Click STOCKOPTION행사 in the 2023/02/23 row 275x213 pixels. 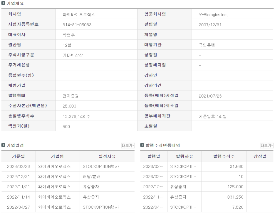[x=101, y=166]
